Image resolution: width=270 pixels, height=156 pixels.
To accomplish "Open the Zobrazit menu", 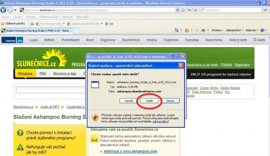I will pos(31,17).
